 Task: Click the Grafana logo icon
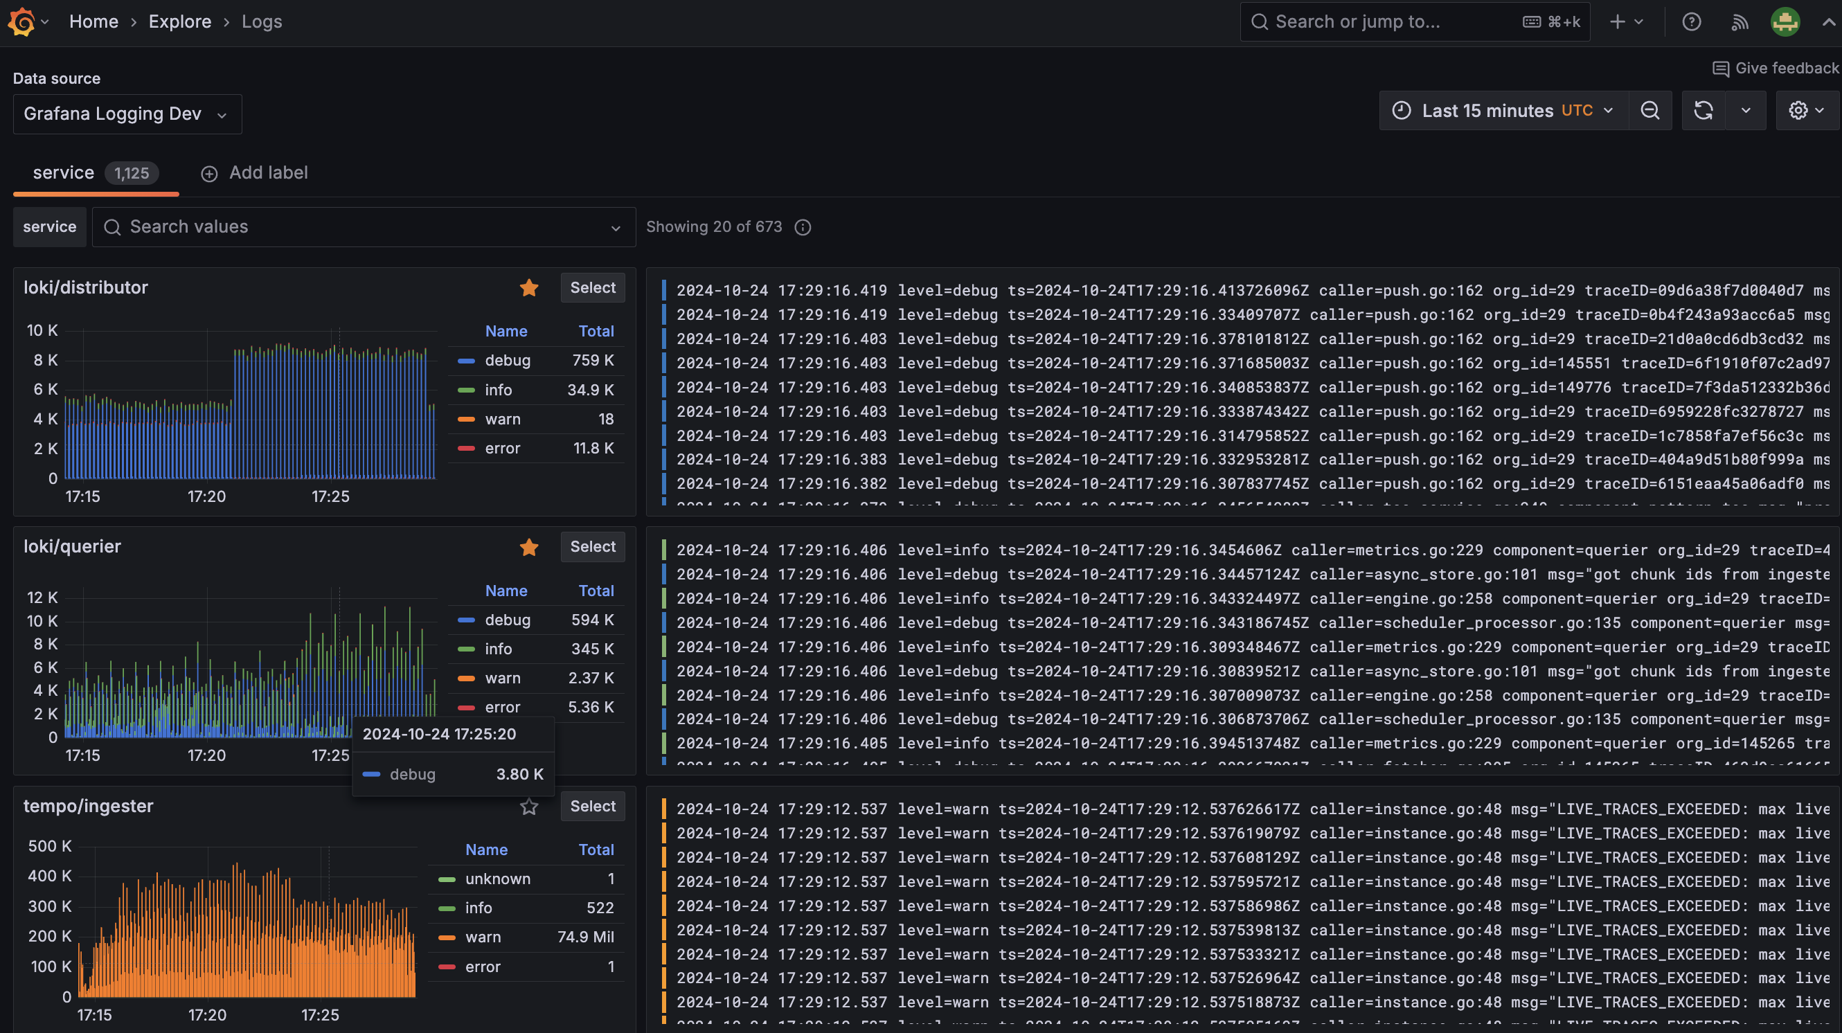tap(21, 21)
